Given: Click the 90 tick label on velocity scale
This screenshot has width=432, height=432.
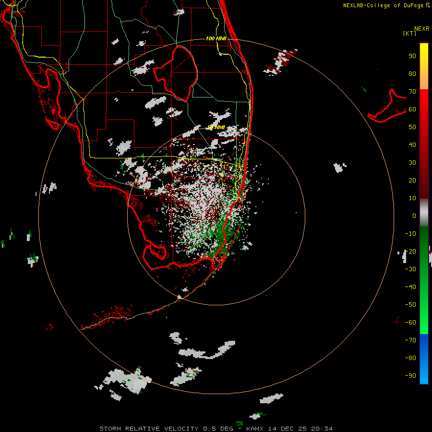Looking at the screenshot, I should (412, 56).
